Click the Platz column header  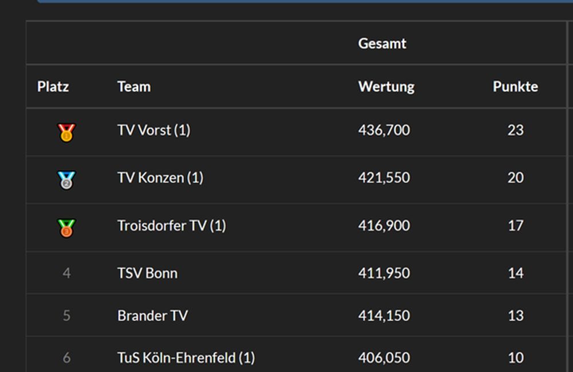tap(53, 86)
